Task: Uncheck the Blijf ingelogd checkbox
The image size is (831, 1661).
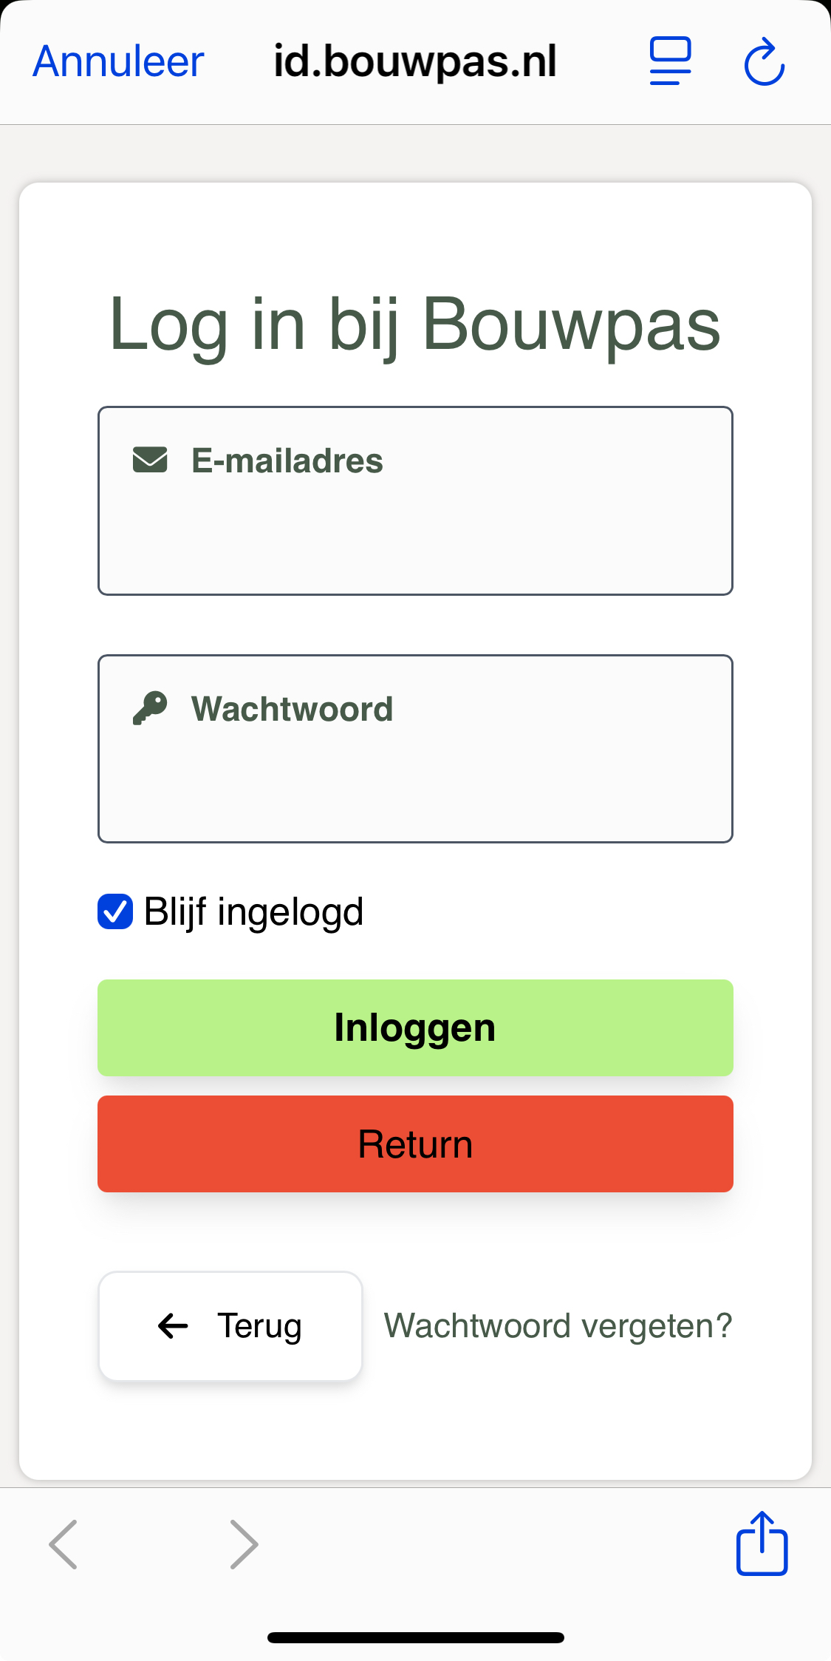Action: (x=115, y=911)
